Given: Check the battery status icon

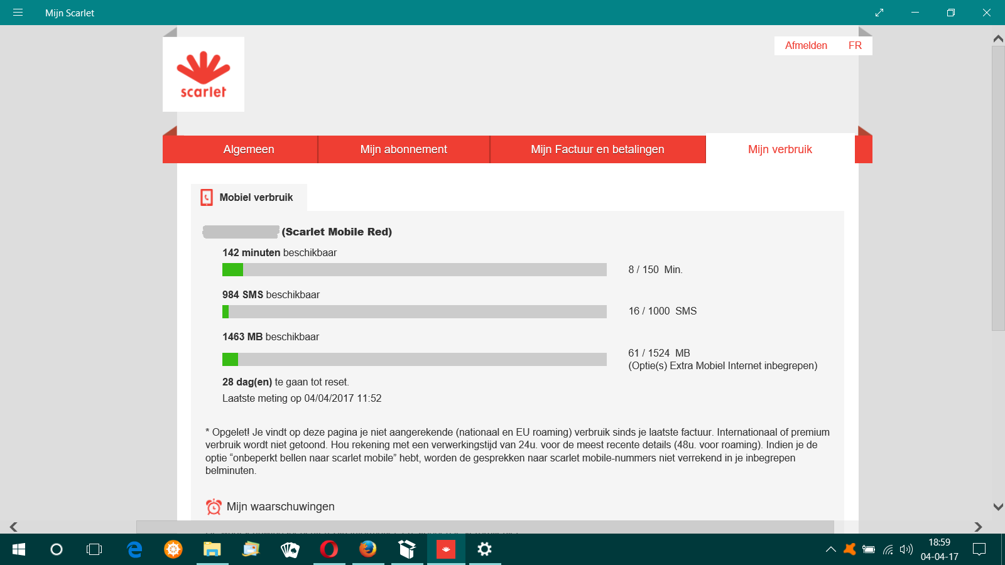Looking at the screenshot, I should pos(869,549).
